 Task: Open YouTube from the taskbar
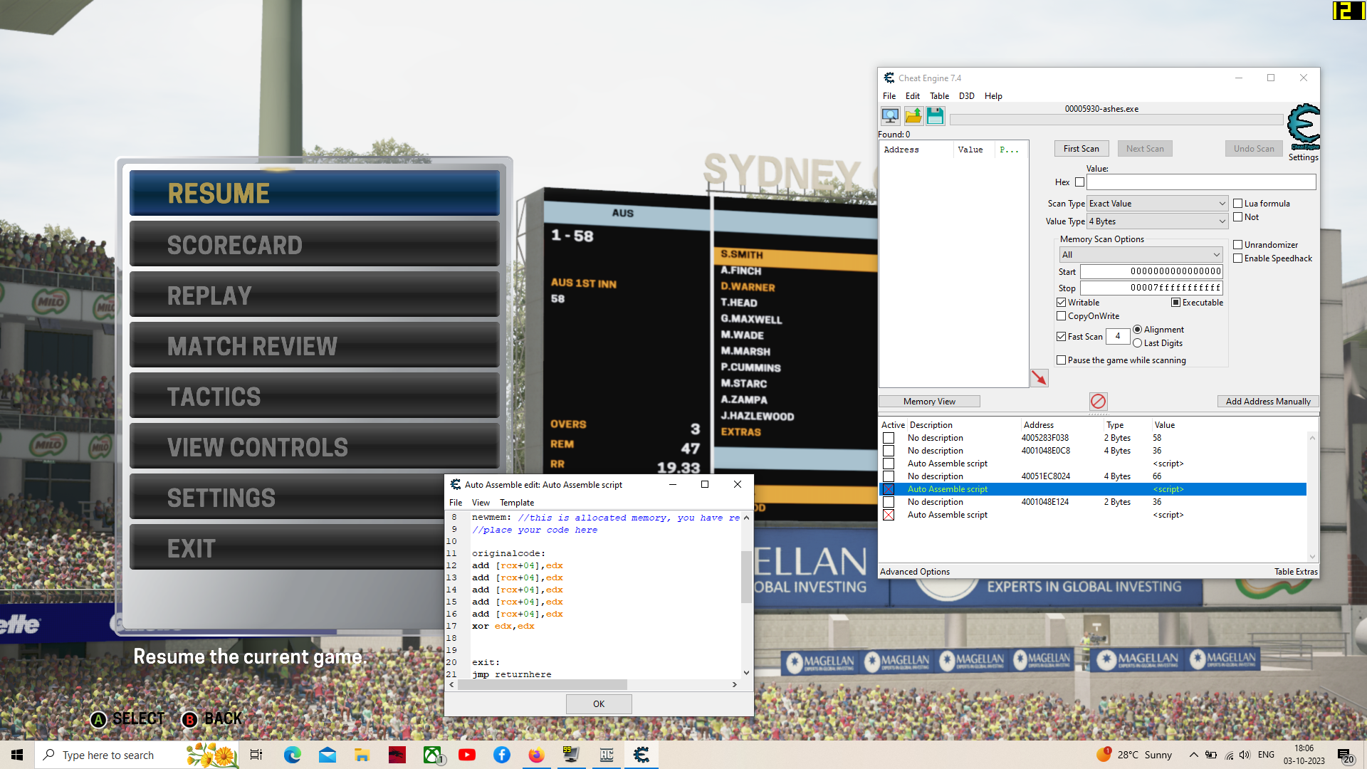[467, 755]
